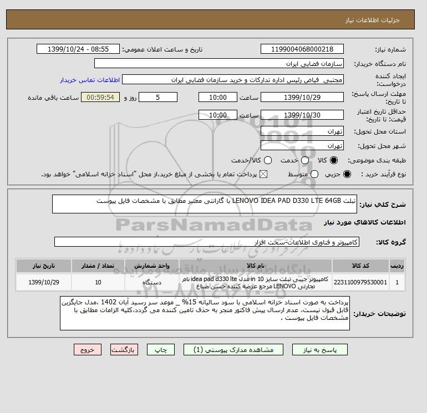This screenshot has height=413, width=427.
Task: Click the unit cell دستگاه
Action: click(x=152, y=282)
